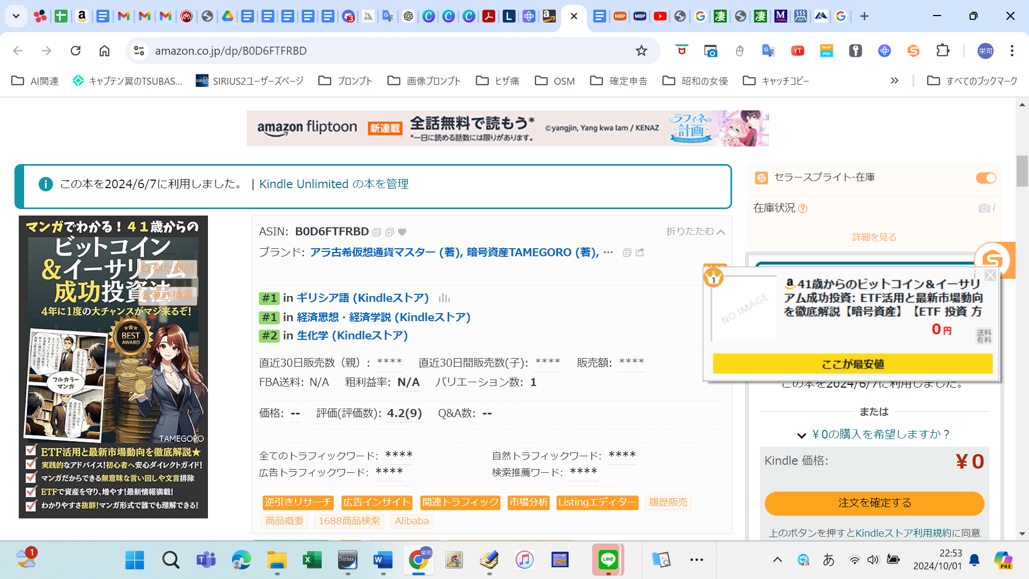Open File Explorer from taskbar
Viewport: 1029px width, 579px height.
(277, 560)
